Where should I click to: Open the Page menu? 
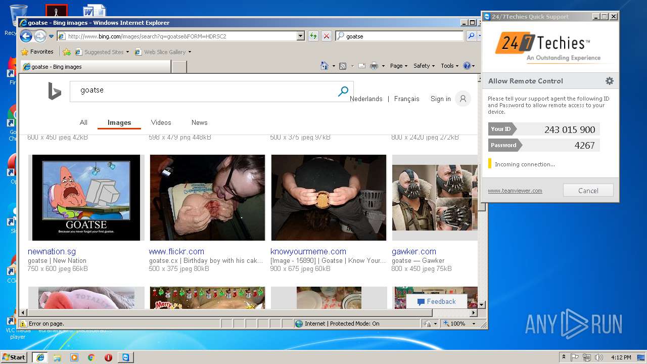coord(399,66)
